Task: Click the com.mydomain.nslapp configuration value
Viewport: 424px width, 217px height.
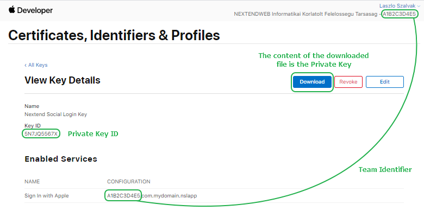Action: (169, 195)
